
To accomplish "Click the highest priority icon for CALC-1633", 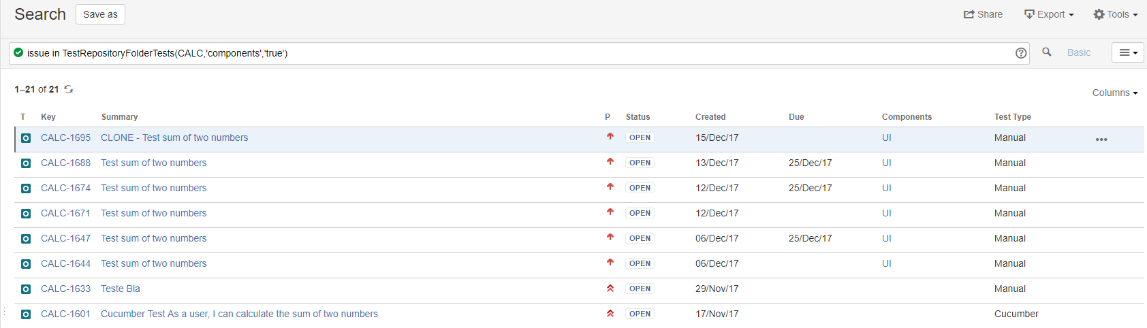I will [610, 289].
